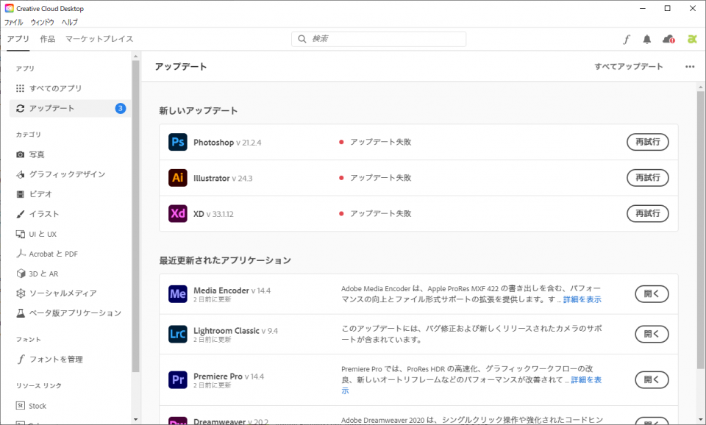Image resolution: width=706 pixels, height=425 pixels.
Task: Retry the Photoshop update with 再試行
Action: point(648,142)
